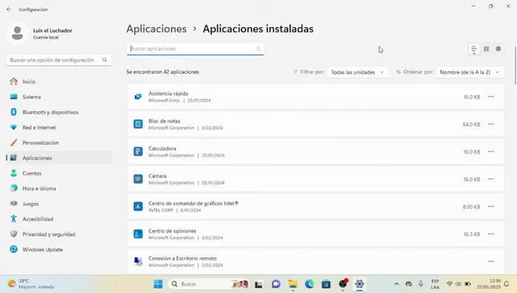Go to Hora e idioma settings

[59, 188]
